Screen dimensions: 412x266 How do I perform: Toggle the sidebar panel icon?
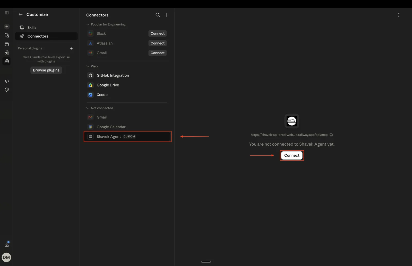point(7,13)
